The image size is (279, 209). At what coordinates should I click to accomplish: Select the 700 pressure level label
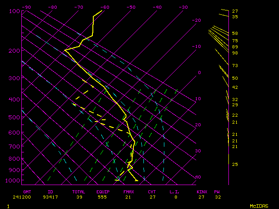[14, 147]
